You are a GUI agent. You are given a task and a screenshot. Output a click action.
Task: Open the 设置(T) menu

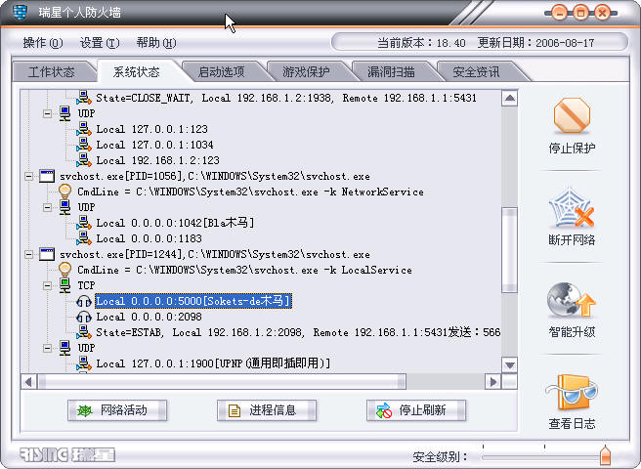point(100,43)
